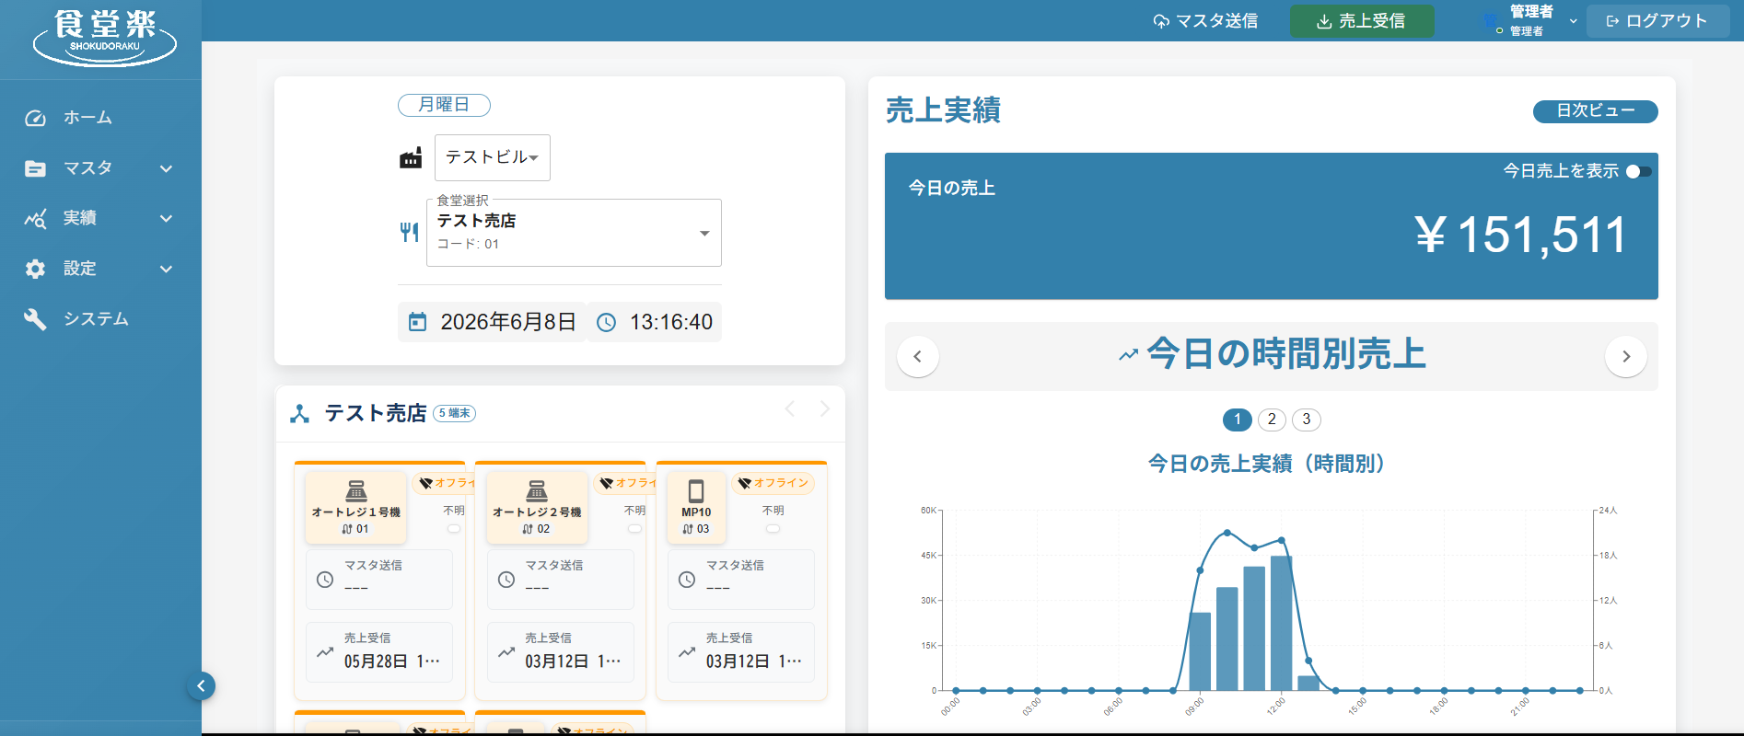Click the オフライン status badge on MP10
Image resolution: width=1744 pixels, height=736 pixels.
[773, 483]
